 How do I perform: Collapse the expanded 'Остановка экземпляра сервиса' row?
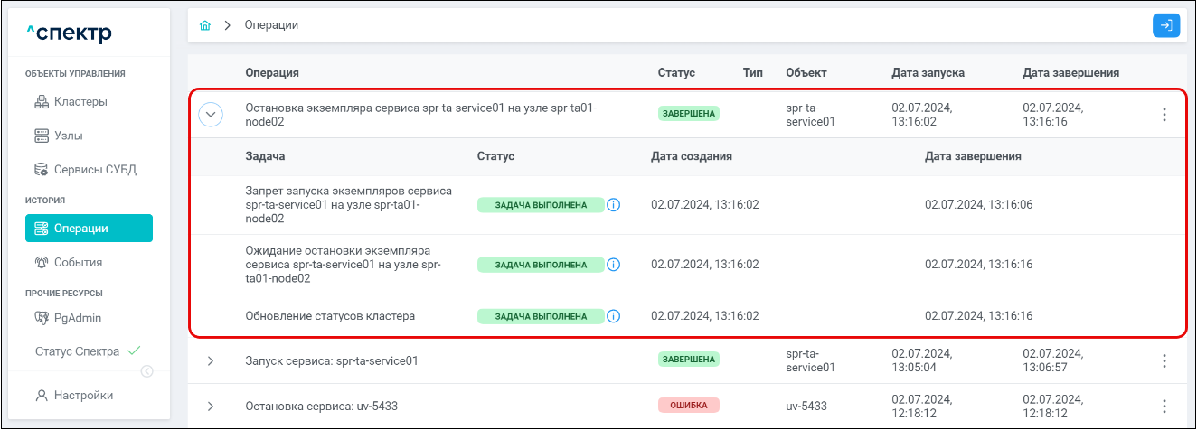(211, 115)
